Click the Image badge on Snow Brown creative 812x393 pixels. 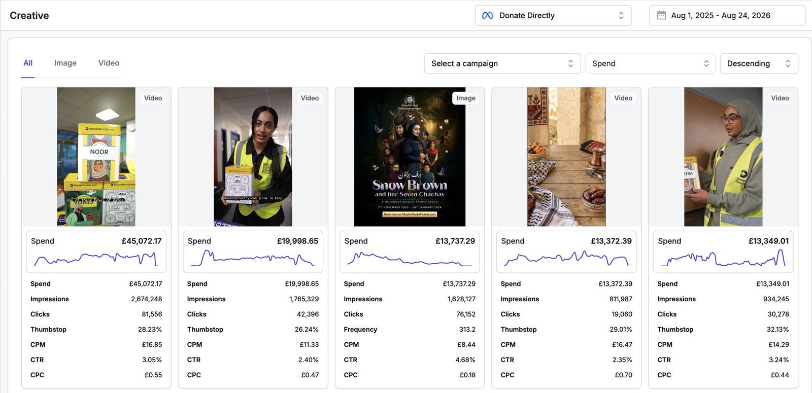(465, 98)
